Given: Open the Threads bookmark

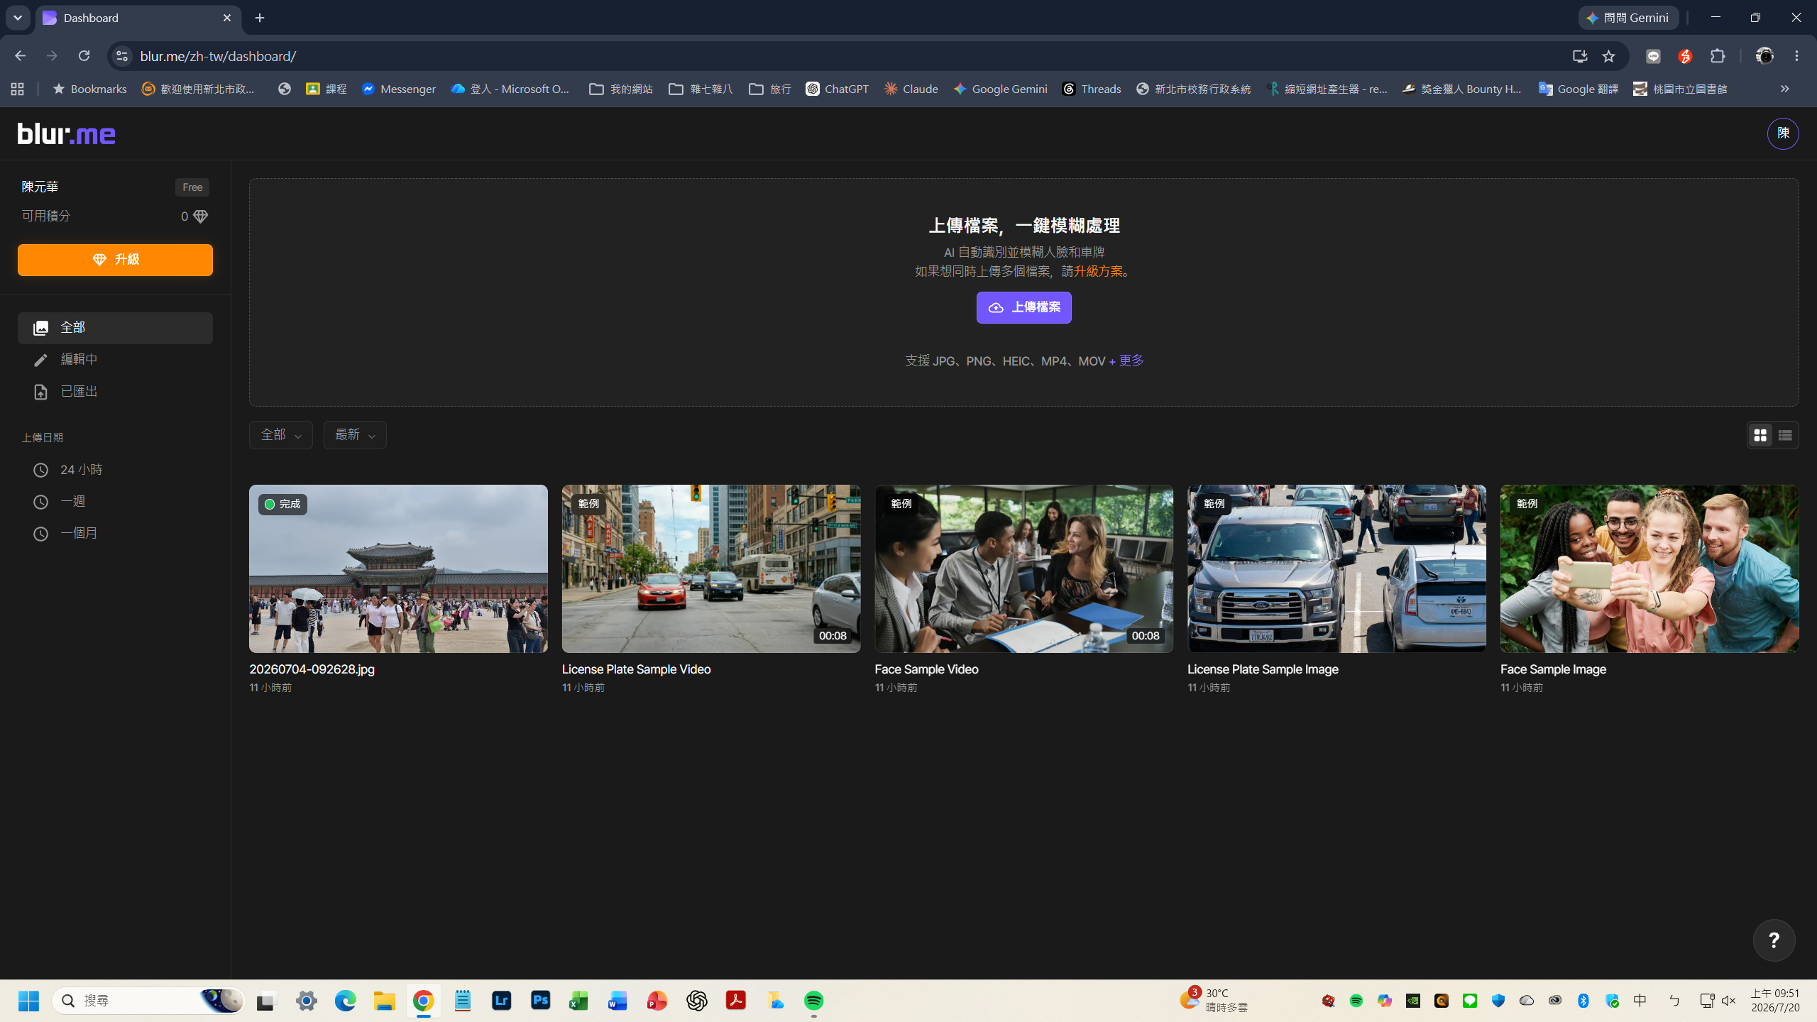Looking at the screenshot, I should point(1092,89).
